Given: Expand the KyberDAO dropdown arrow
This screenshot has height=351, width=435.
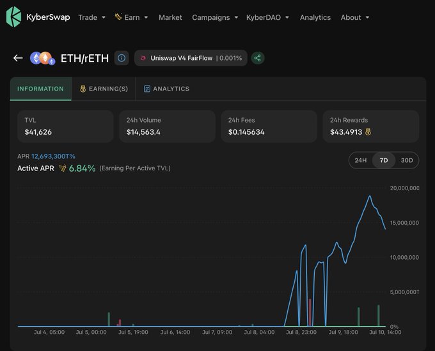Looking at the screenshot, I should [287, 17].
